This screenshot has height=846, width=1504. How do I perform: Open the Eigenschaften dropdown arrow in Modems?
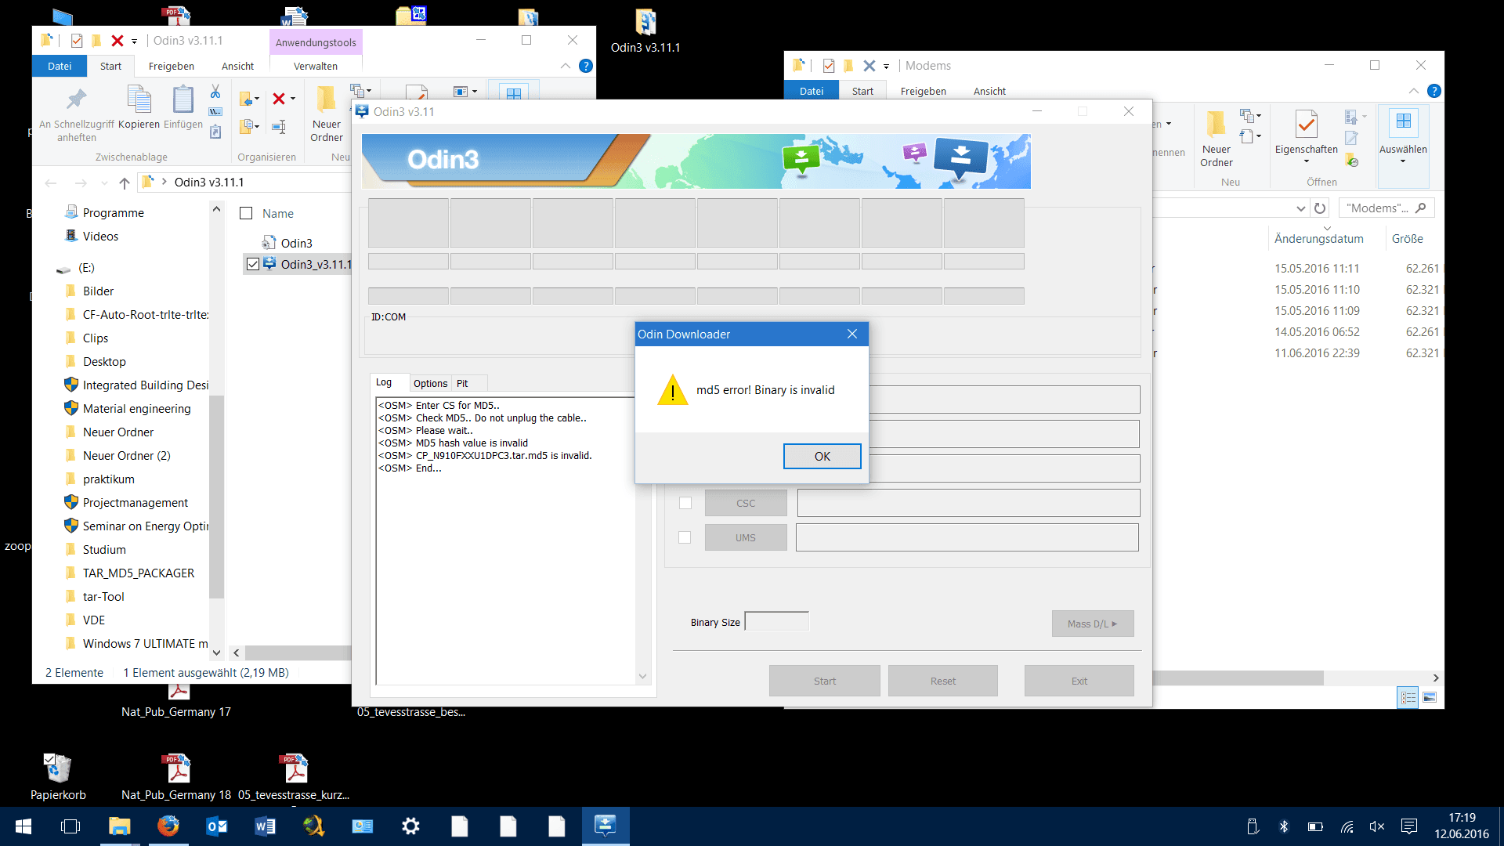click(x=1306, y=161)
